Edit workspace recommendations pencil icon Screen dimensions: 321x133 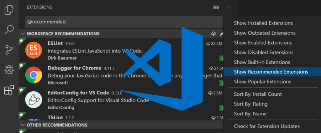tap(221, 34)
